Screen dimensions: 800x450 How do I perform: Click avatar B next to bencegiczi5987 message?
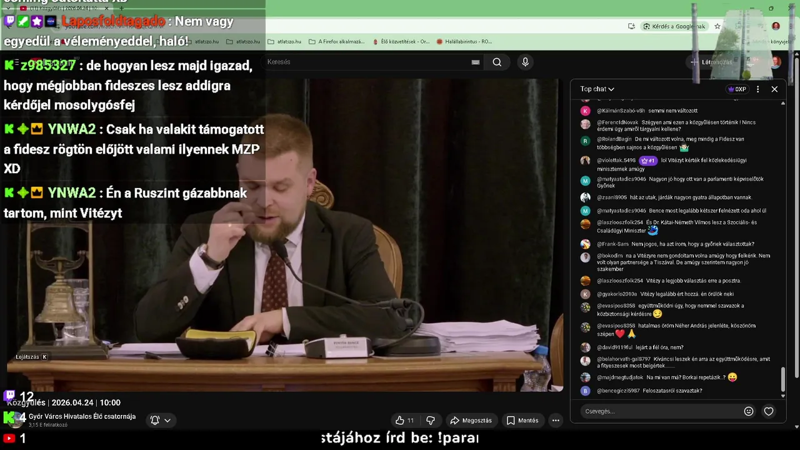tap(585, 391)
